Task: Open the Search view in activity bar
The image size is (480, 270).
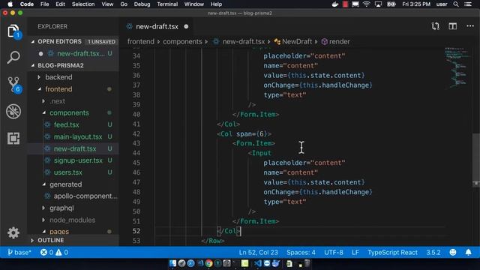Action: [13, 58]
